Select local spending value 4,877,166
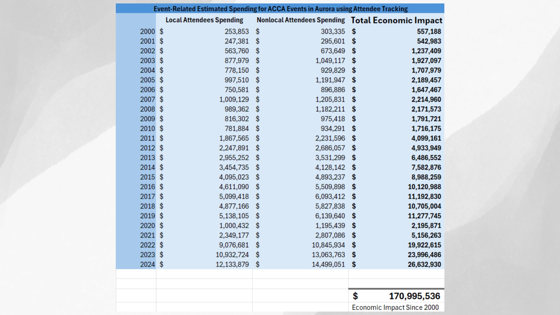The width and height of the screenshot is (560, 315). tap(234, 206)
